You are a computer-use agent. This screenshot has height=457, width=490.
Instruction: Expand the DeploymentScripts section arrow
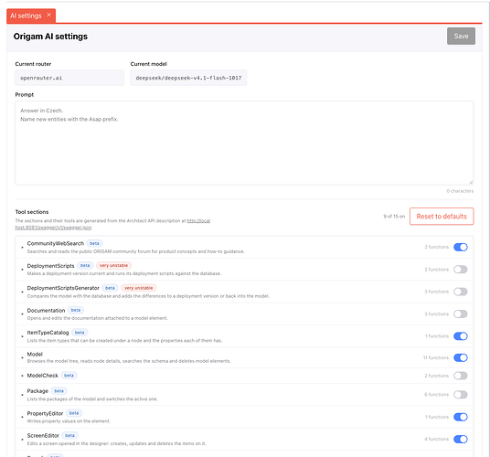click(22, 270)
